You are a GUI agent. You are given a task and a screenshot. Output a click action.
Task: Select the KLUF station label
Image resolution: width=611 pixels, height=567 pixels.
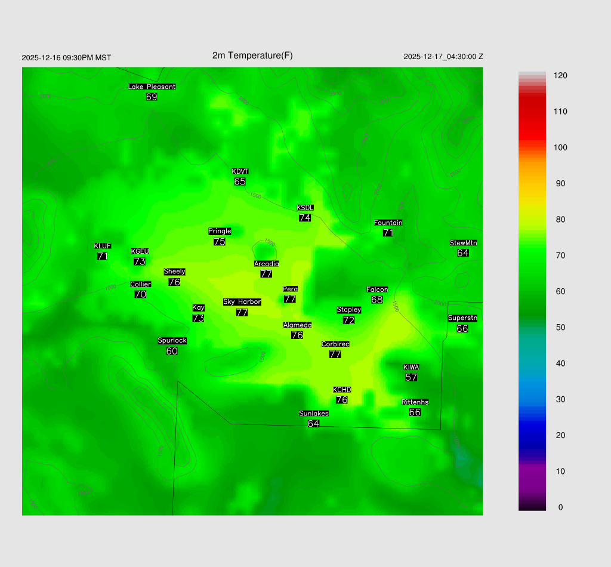point(103,246)
